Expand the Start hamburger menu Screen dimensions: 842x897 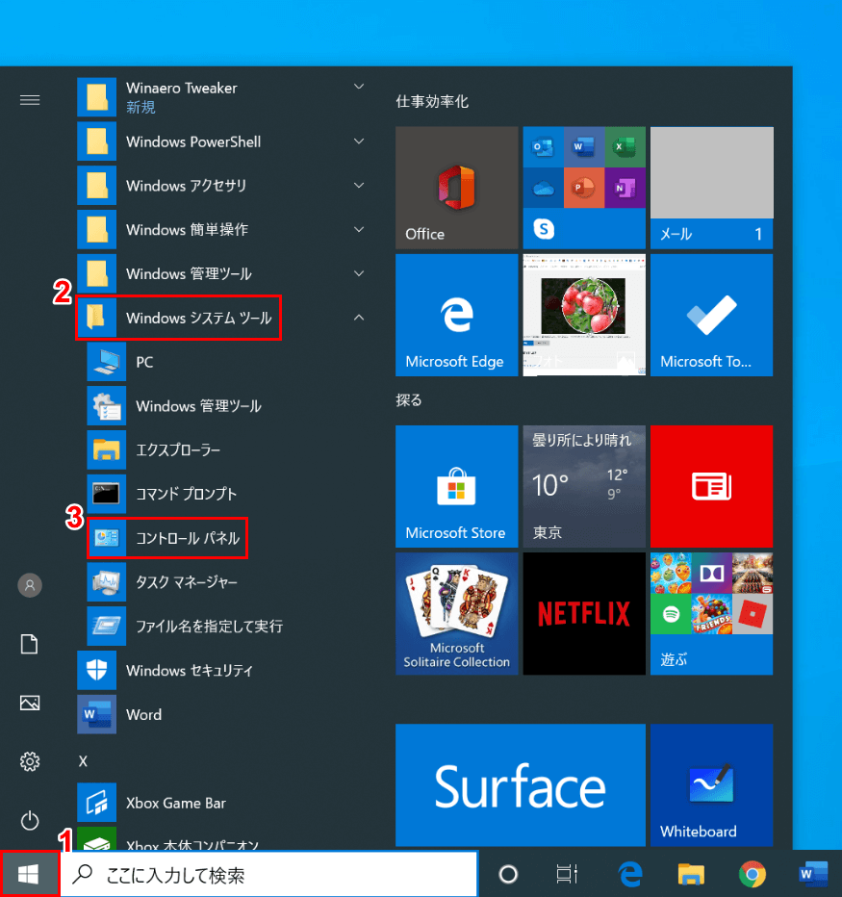click(x=30, y=100)
